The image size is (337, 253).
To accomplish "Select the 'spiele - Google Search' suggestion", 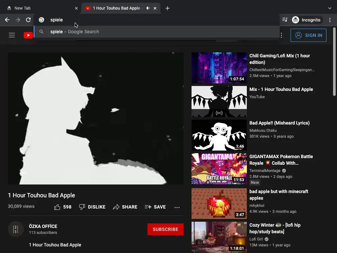I will (157, 32).
